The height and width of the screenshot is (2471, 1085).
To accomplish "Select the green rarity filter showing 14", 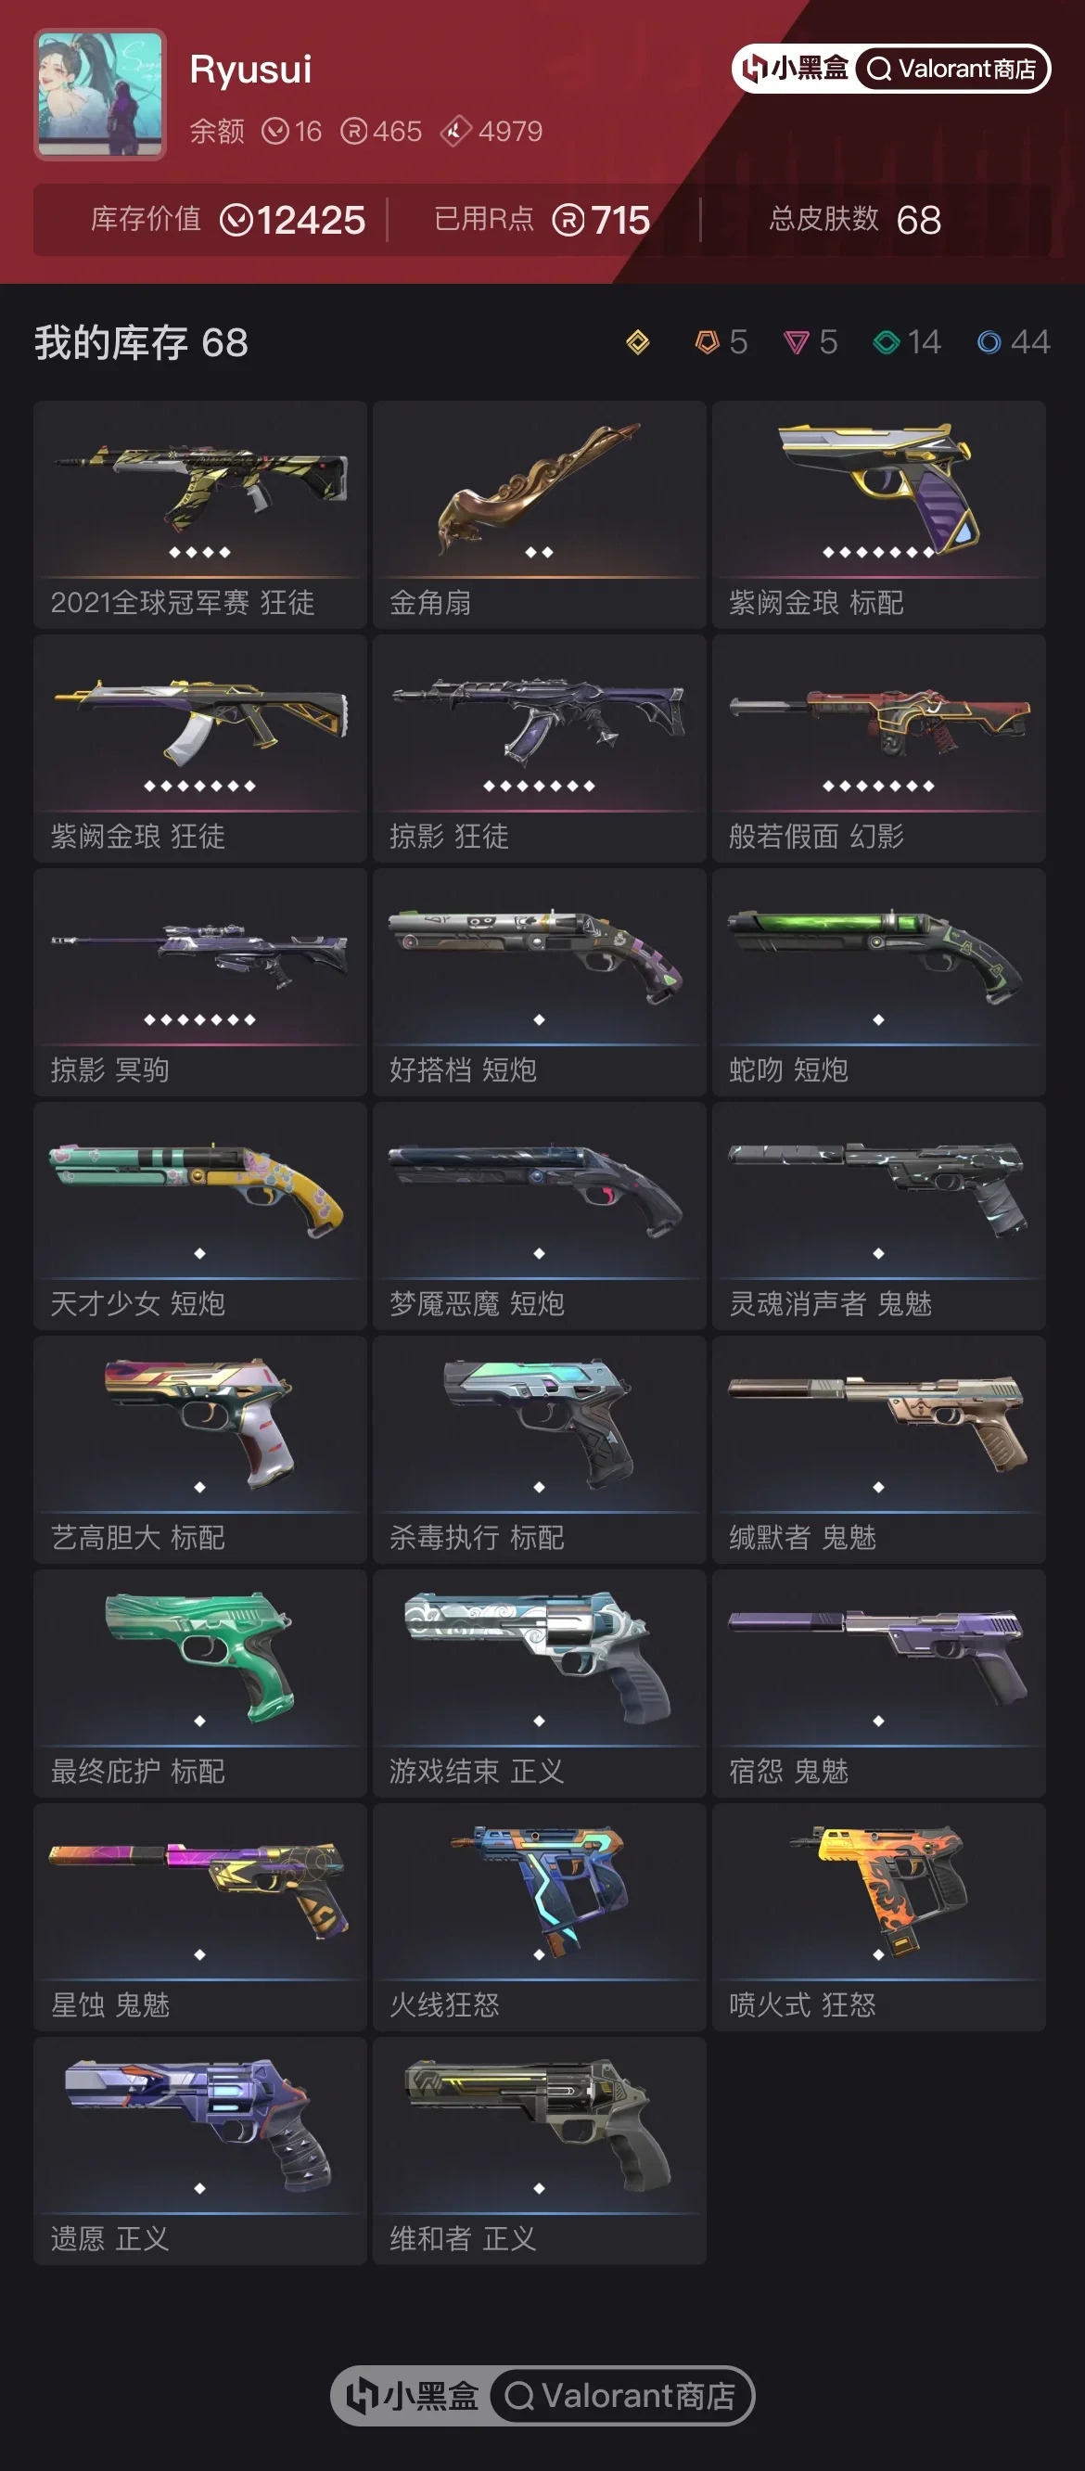I will coord(907,342).
